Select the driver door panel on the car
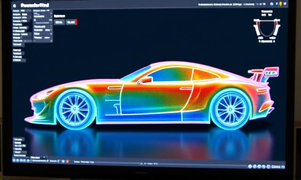This screenshot has height=180, width=301. pyautogui.click(x=157, y=98)
